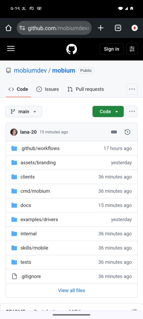Open appearance settings sliders icon
The height and width of the screenshot is (319, 143).
coord(132,49)
